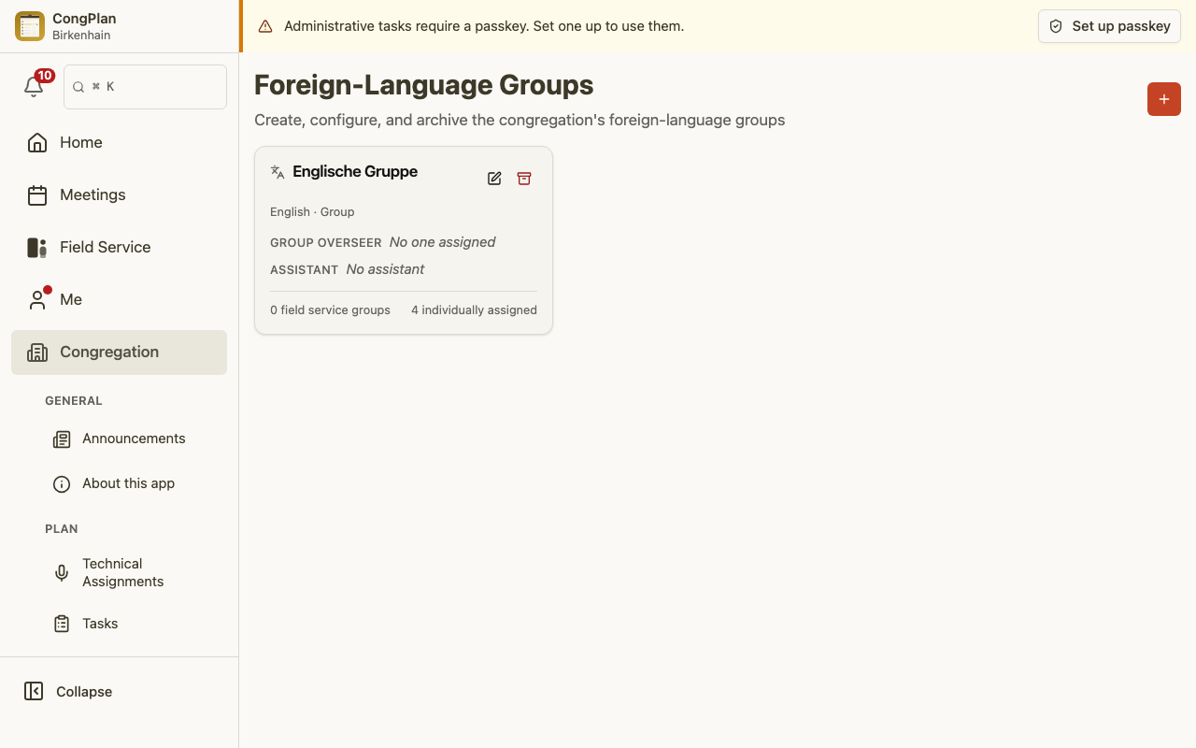Click the warning icon in the passkey banner

pyautogui.click(x=265, y=26)
